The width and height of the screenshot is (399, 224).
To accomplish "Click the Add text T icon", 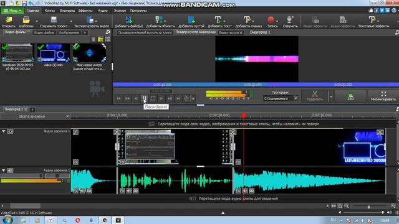I will click(218, 20).
